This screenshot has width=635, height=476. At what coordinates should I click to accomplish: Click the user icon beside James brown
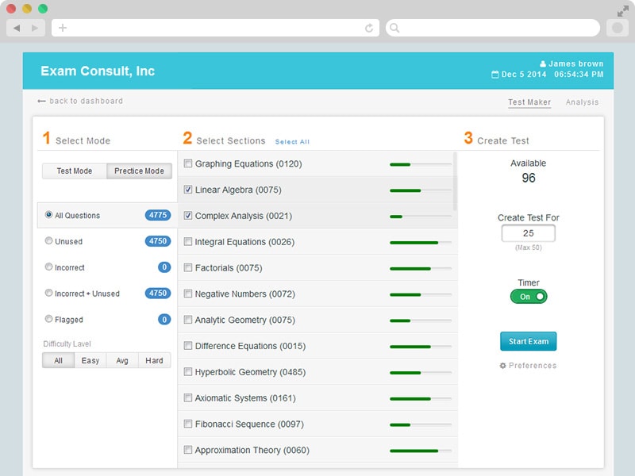click(543, 63)
